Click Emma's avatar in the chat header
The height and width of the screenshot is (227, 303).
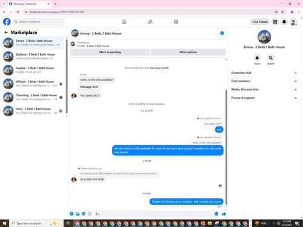pos(75,33)
